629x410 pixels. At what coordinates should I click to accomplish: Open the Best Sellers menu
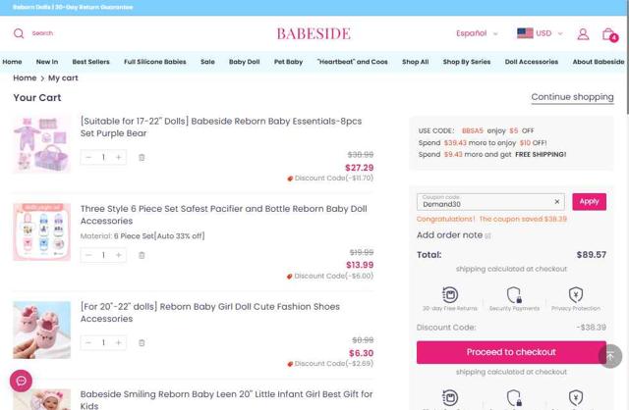click(90, 62)
